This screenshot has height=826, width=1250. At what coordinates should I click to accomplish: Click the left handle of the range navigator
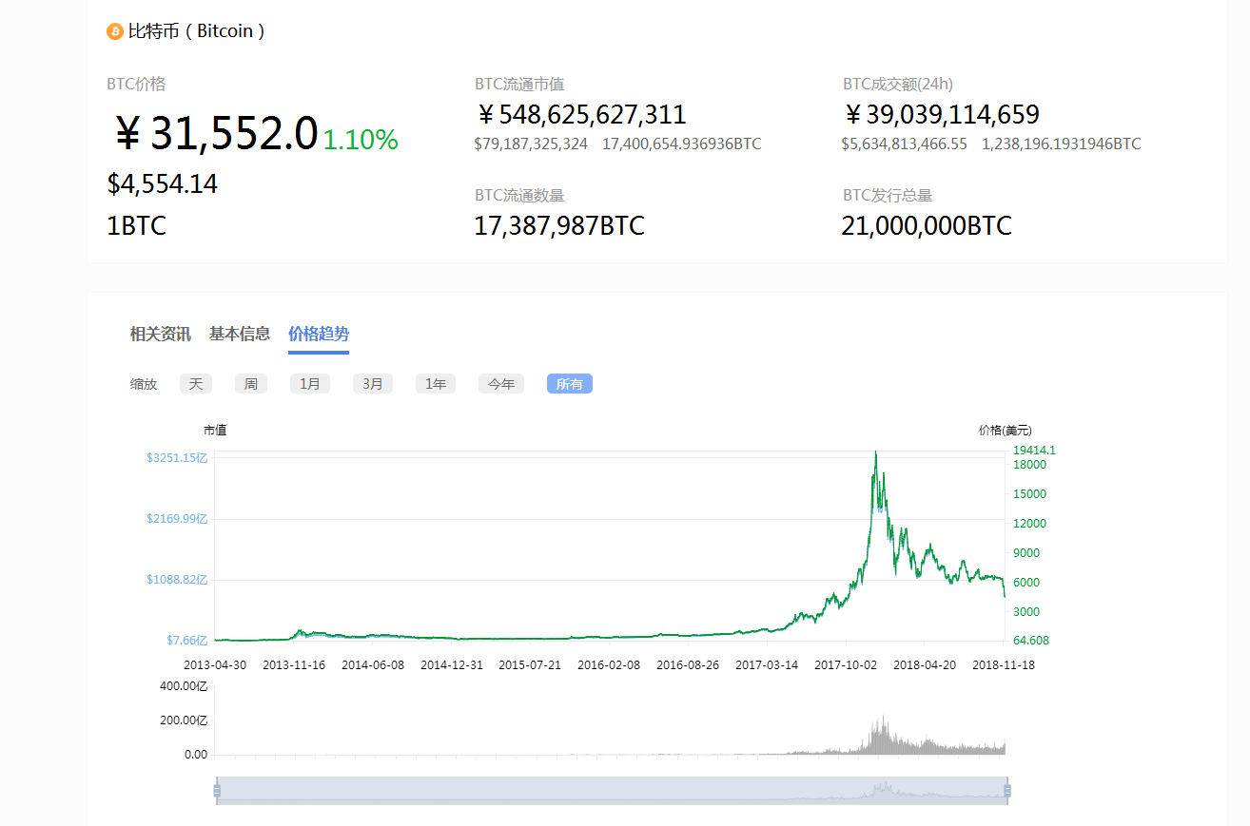point(218,790)
